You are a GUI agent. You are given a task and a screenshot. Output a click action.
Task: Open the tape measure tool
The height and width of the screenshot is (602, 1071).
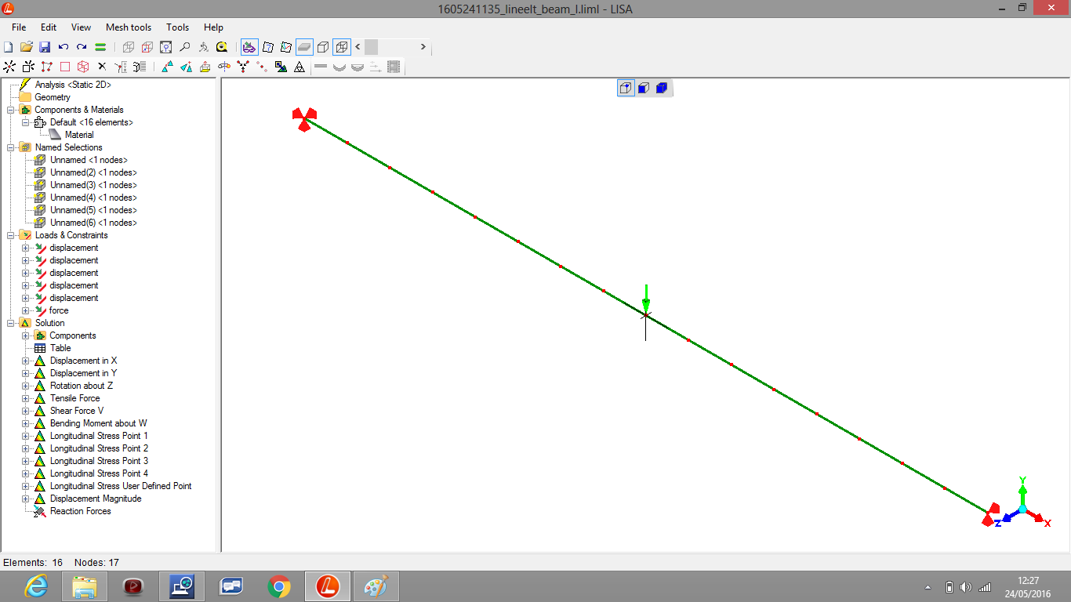(222, 47)
